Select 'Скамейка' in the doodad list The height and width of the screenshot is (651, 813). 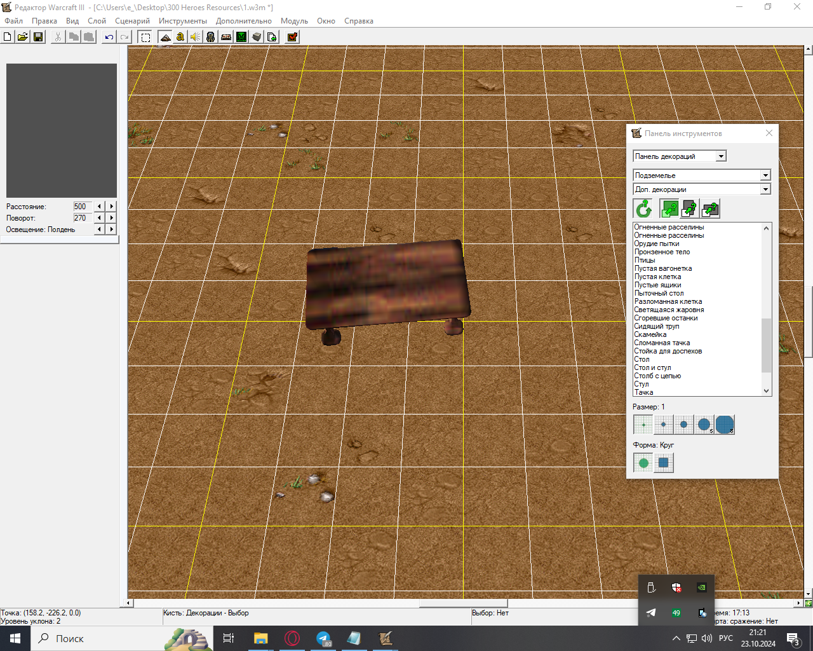[x=650, y=334]
